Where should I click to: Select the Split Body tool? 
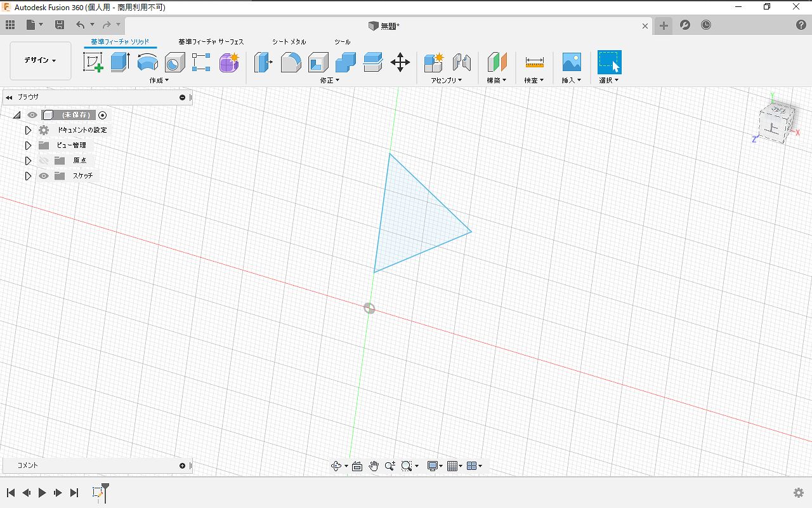(x=372, y=62)
